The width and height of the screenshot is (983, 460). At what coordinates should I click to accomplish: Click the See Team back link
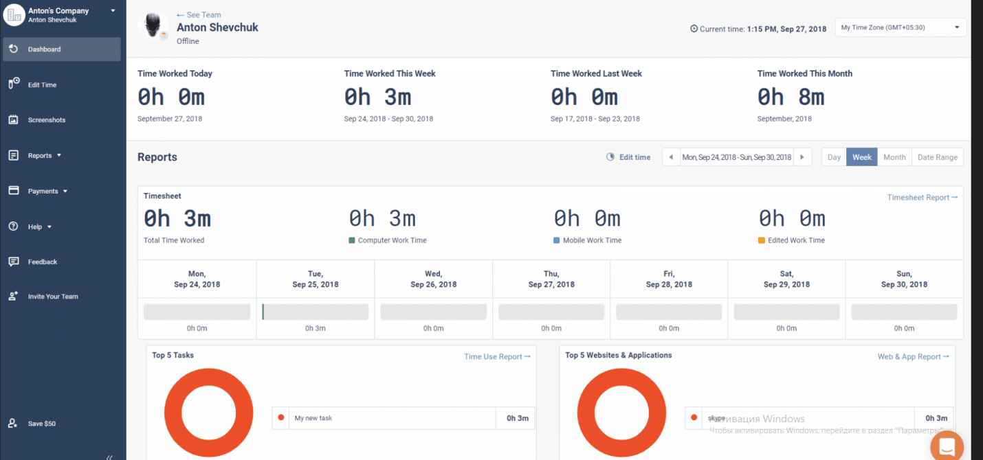tap(199, 14)
